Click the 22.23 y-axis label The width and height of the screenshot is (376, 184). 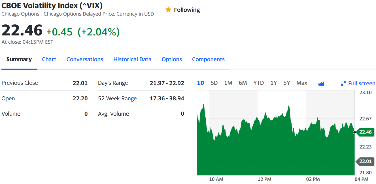coord(365,147)
